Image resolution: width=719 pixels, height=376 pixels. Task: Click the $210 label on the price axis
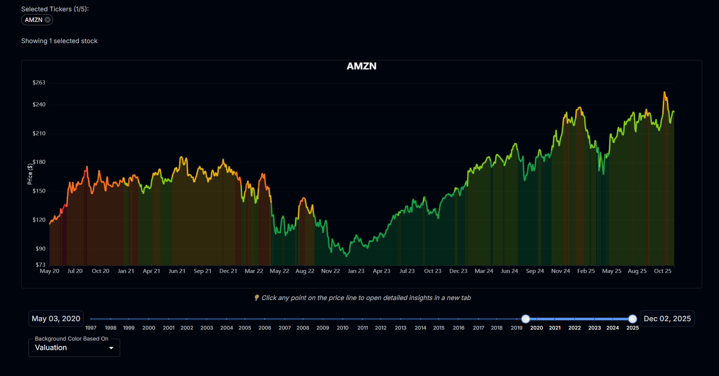click(39, 133)
